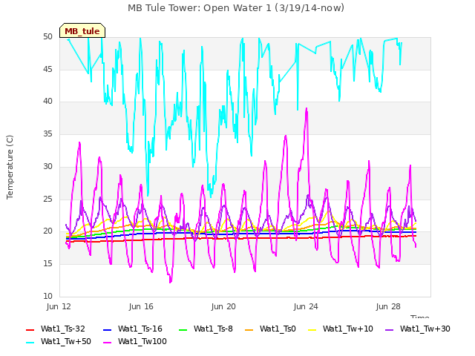Click the Wat1_Tw100 legend label

point(142,341)
